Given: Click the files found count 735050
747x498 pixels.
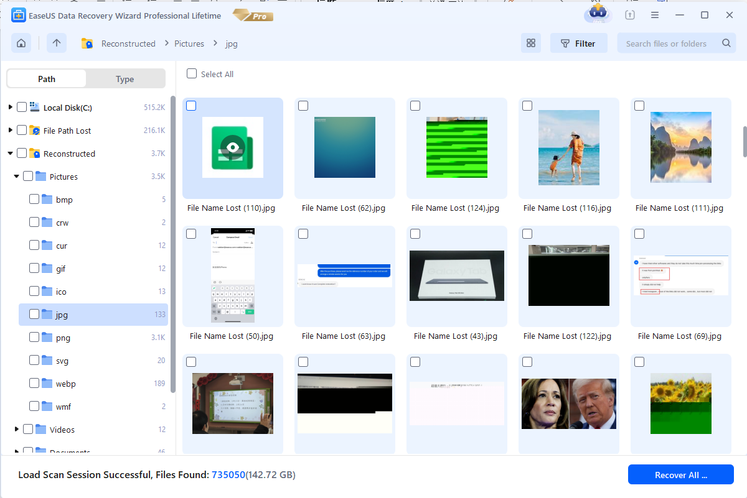Looking at the screenshot, I should pos(228,475).
